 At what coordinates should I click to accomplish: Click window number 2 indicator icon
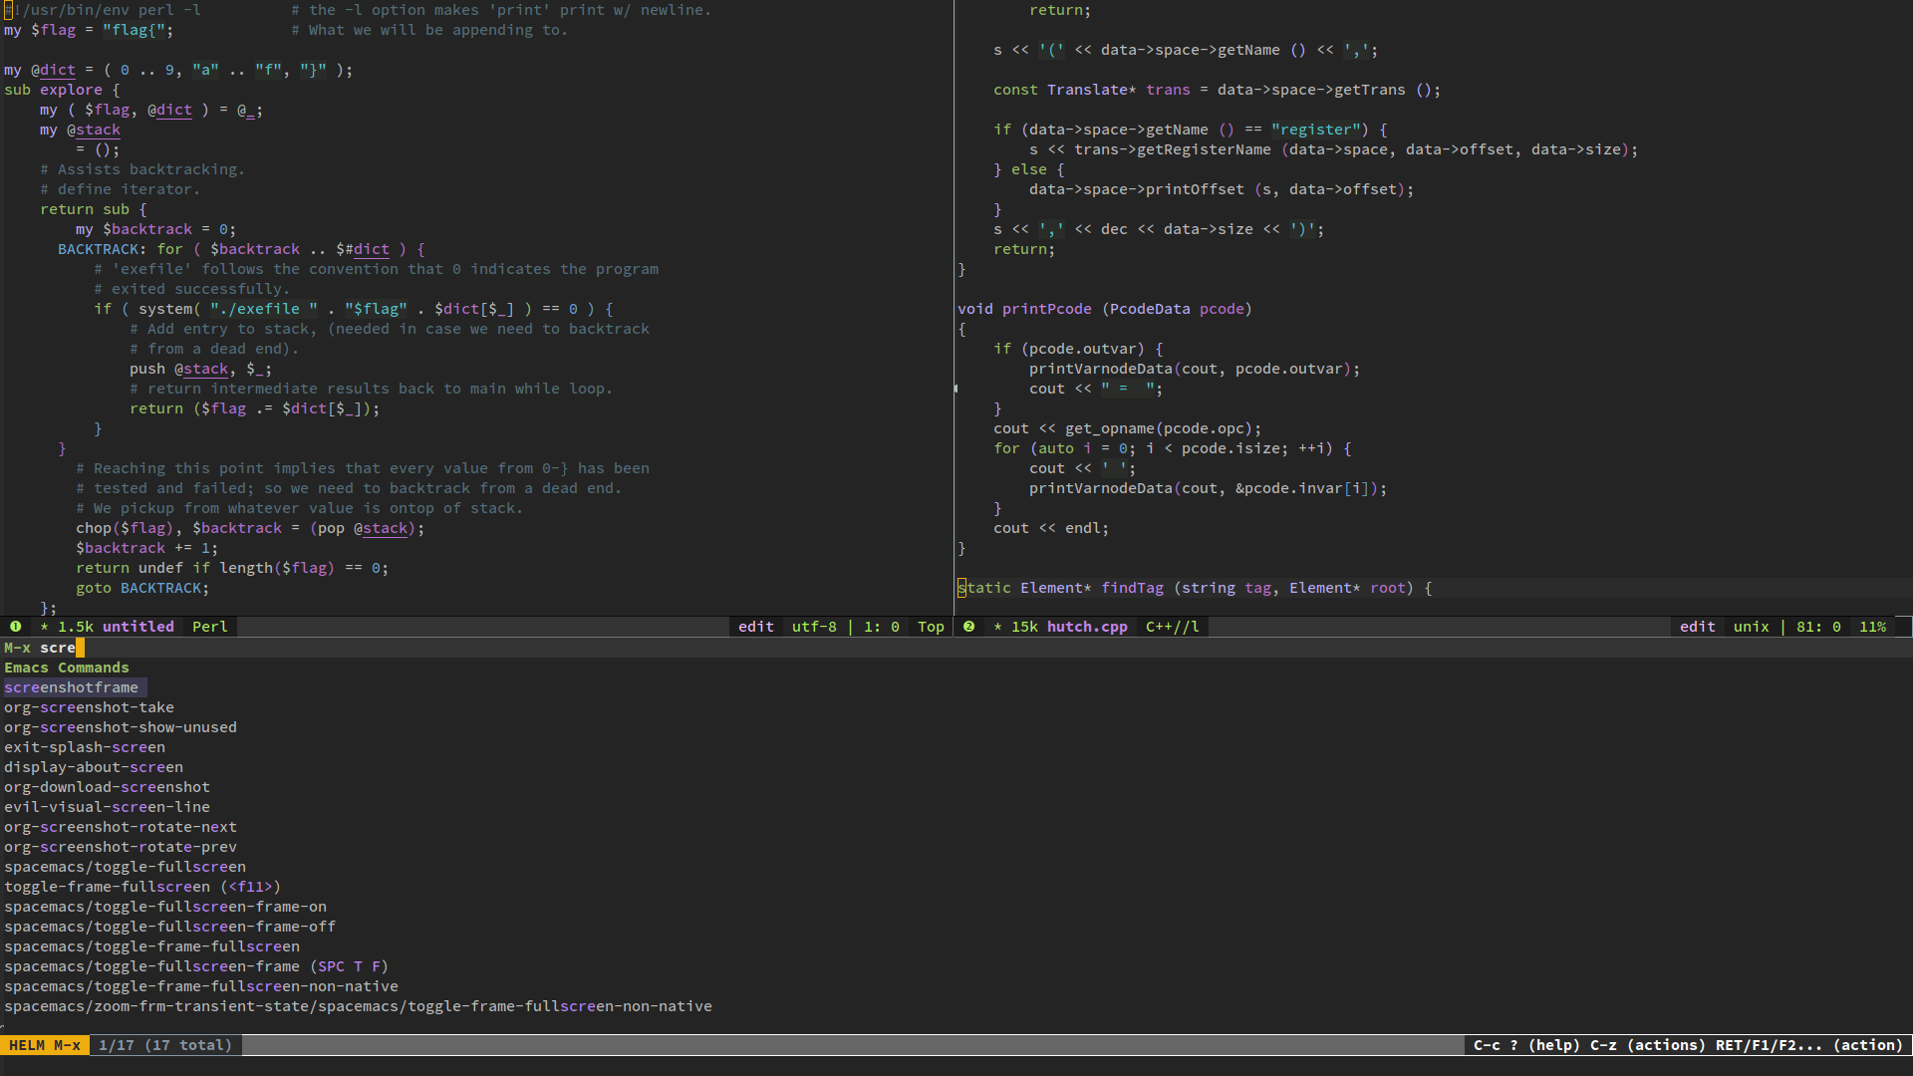click(968, 627)
